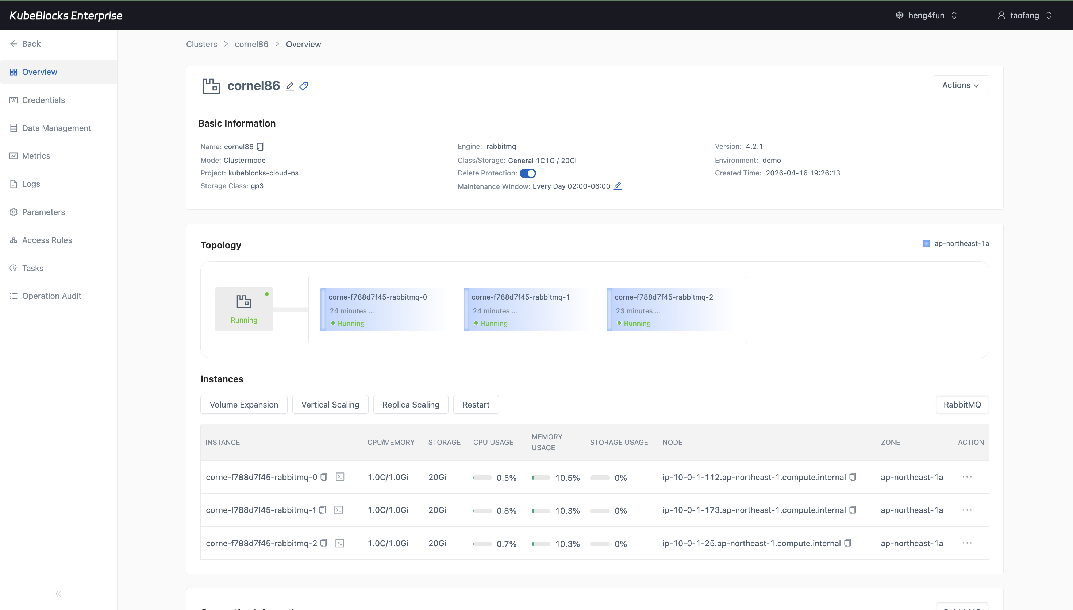This screenshot has width=1073, height=610.
Task: Click the cornel86 breadcrumb link
Action: pos(251,45)
